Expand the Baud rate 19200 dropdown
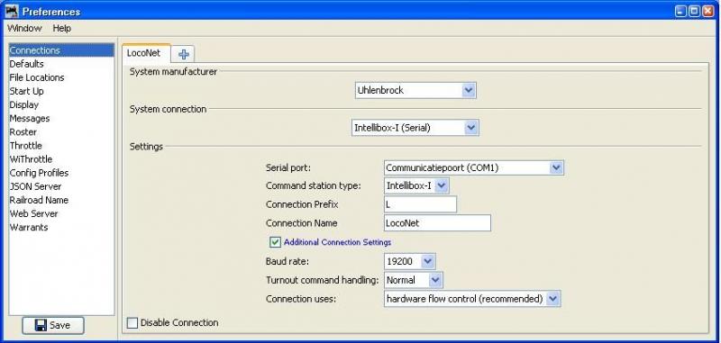The height and width of the screenshot is (343, 721). [x=409, y=261]
